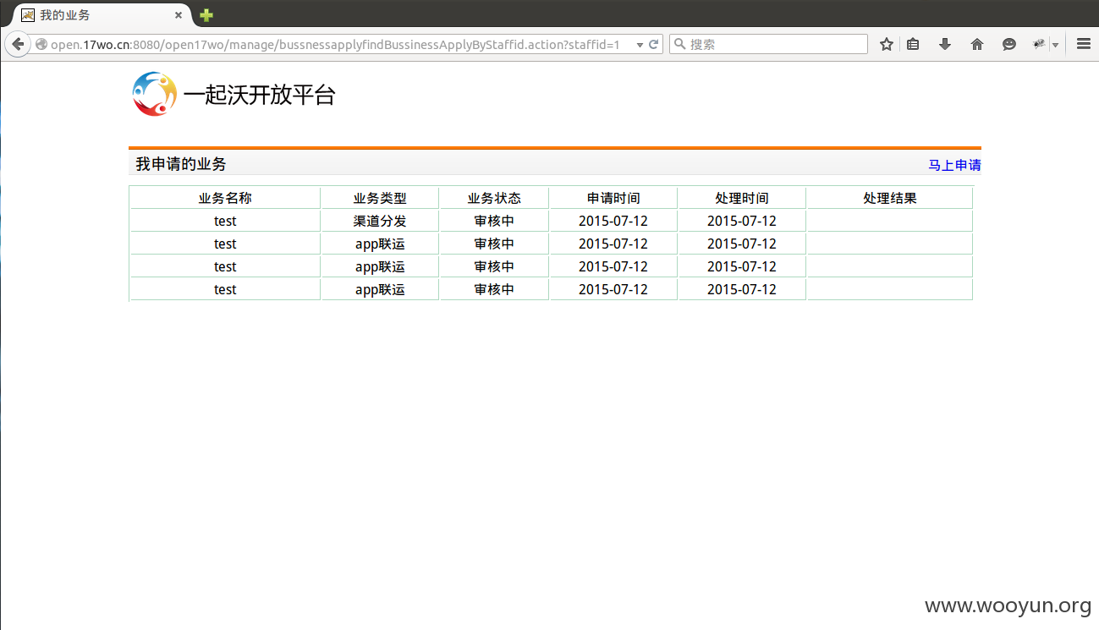Open a new tab with the plus icon
This screenshot has height=630, width=1099.
point(206,15)
